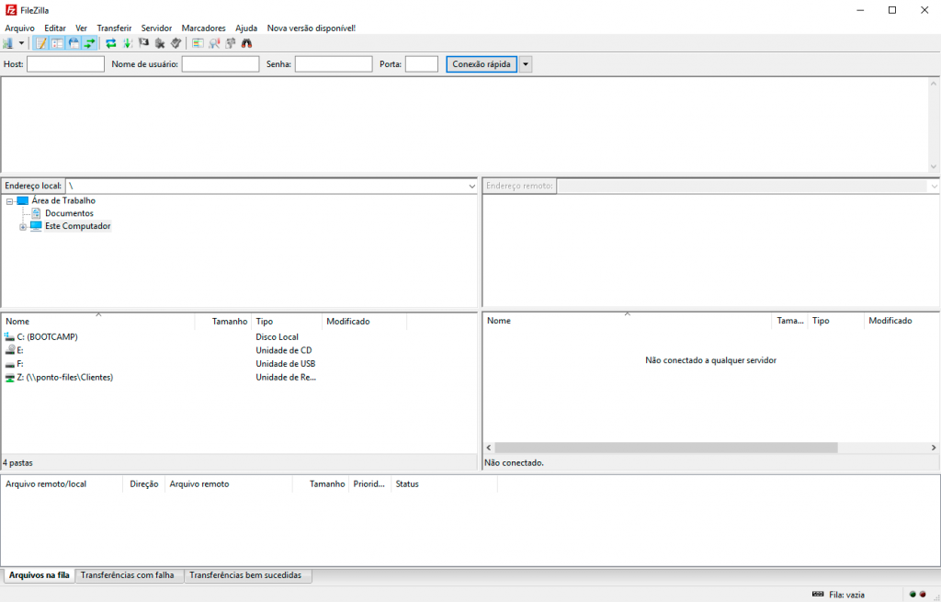941x602 pixels.
Task: Click the E: CD drive icon
Action: (x=9, y=350)
